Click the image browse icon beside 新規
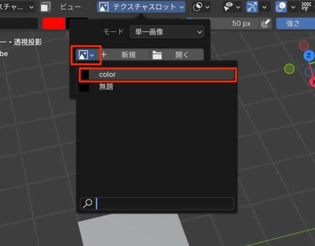 pos(86,55)
